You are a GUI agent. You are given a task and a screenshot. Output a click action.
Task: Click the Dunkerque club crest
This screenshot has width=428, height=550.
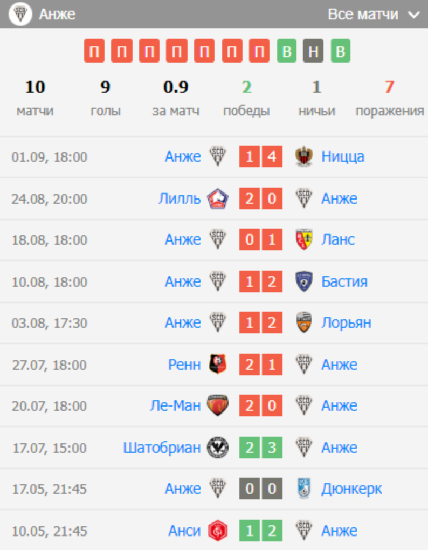(305, 489)
